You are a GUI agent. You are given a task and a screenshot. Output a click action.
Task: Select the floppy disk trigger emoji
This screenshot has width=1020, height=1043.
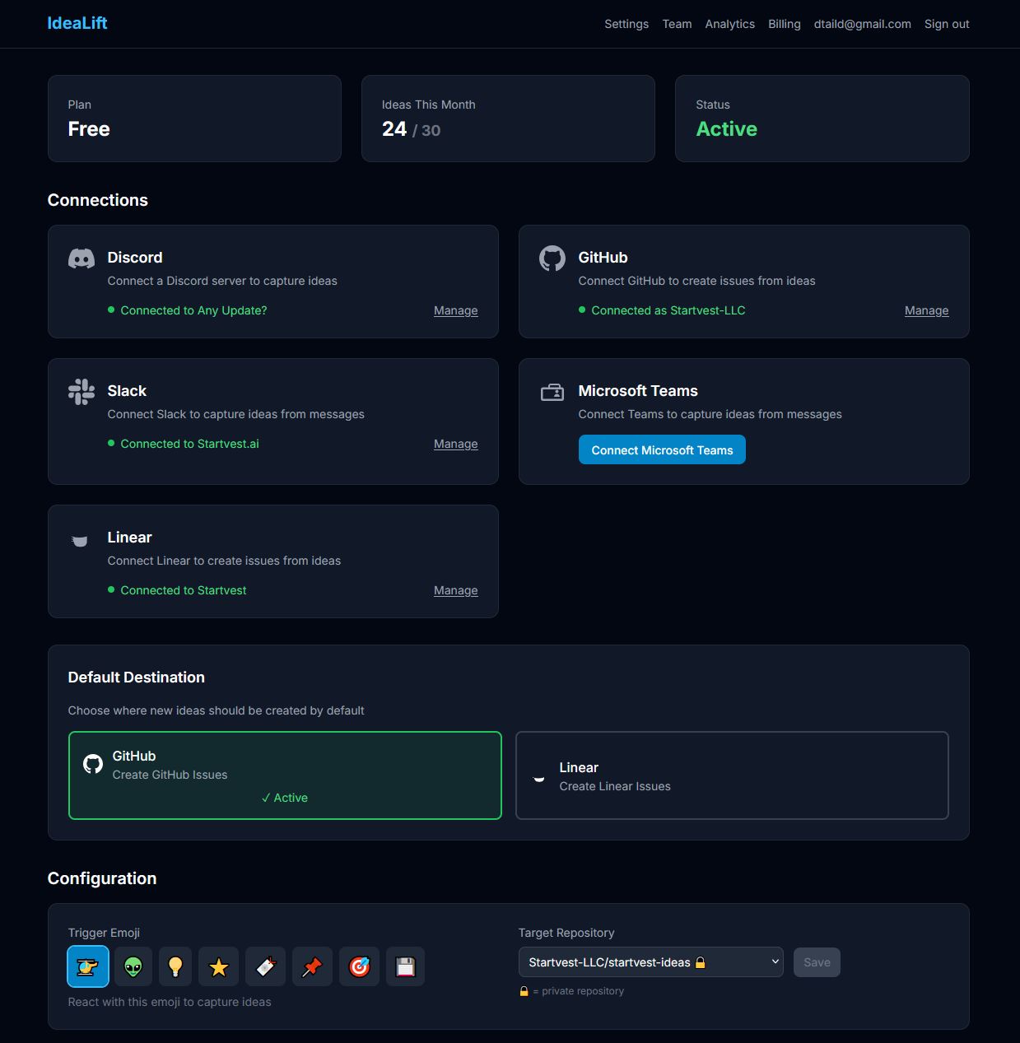coord(405,966)
